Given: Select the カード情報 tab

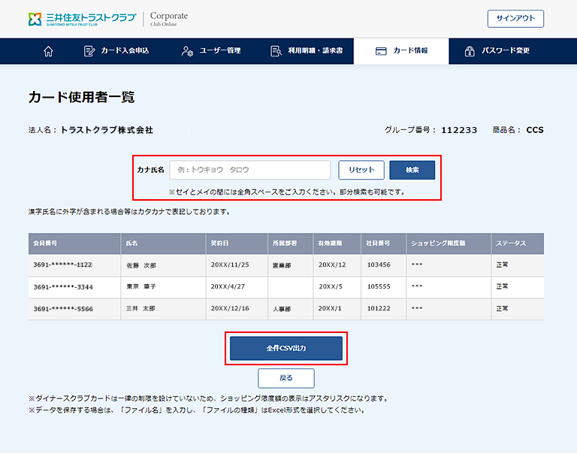Looking at the screenshot, I should click(x=401, y=51).
